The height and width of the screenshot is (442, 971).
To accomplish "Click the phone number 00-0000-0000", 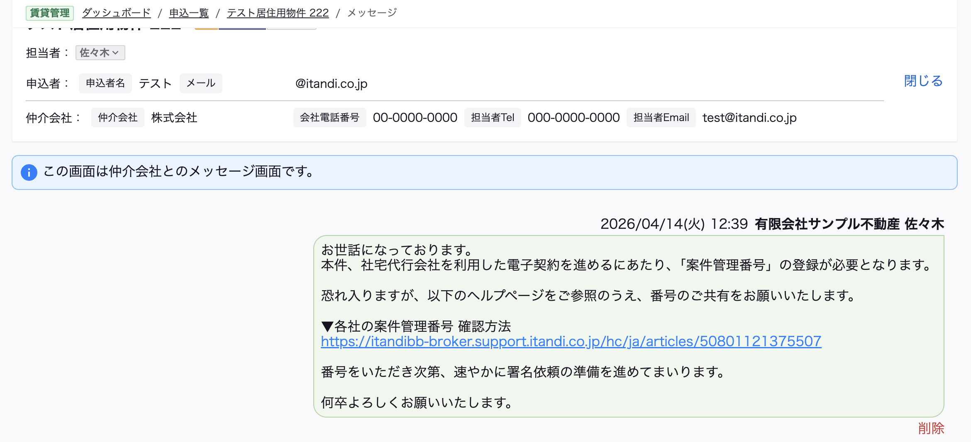I will (x=415, y=118).
